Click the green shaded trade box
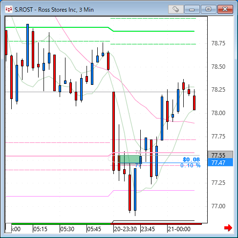This screenshot has height=238, width=238. (130, 159)
